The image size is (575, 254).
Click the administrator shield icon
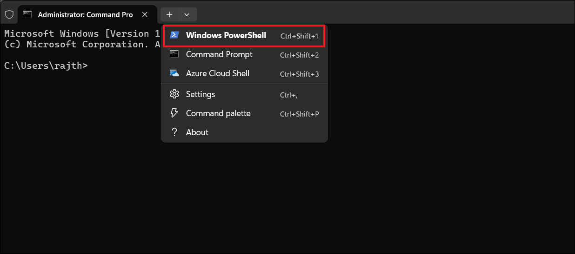point(9,14)
